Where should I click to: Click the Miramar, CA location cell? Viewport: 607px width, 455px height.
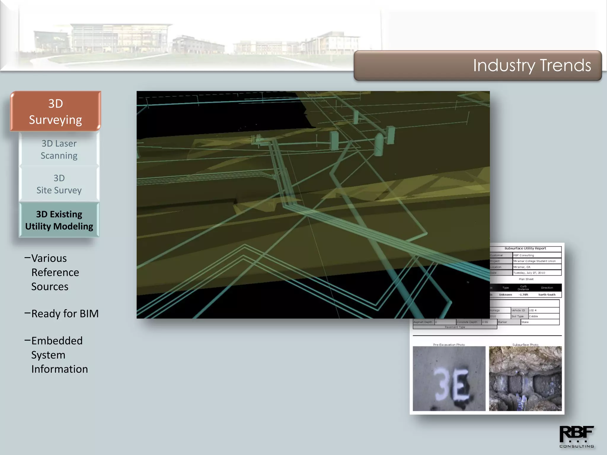click(537, 267)
